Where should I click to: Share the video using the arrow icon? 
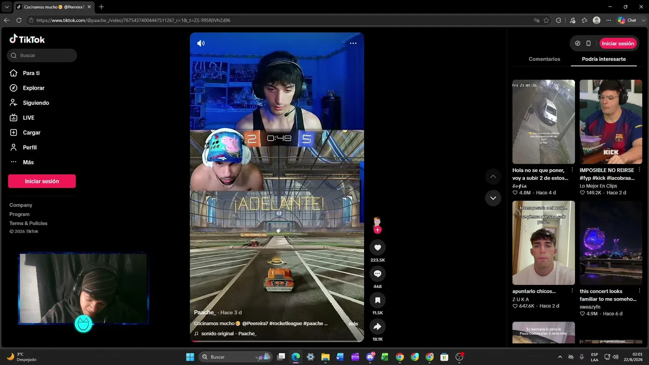point(377,326)
